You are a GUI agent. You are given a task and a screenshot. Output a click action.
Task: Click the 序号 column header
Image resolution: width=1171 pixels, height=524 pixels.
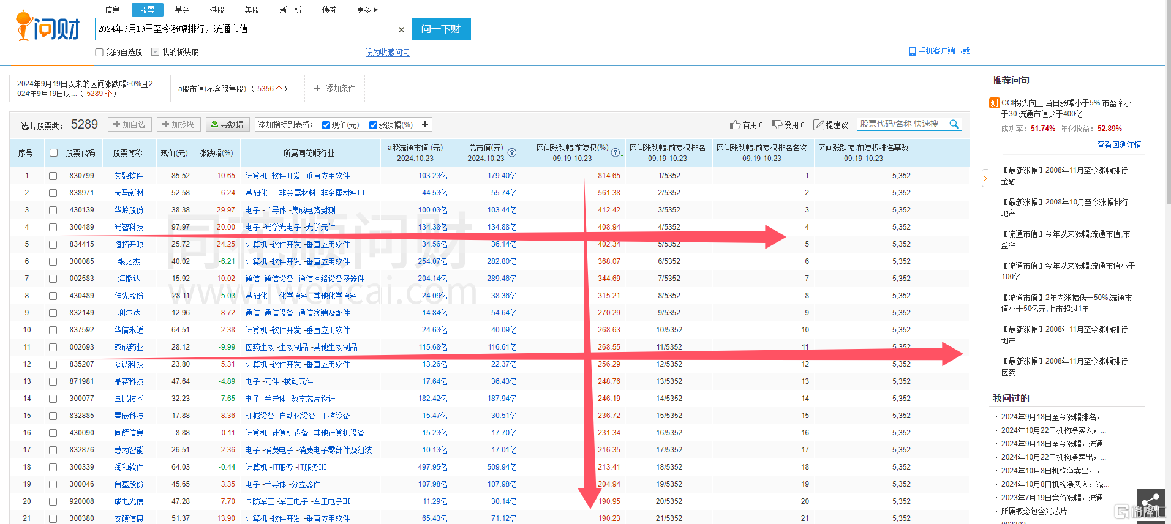tap(26, 153)
